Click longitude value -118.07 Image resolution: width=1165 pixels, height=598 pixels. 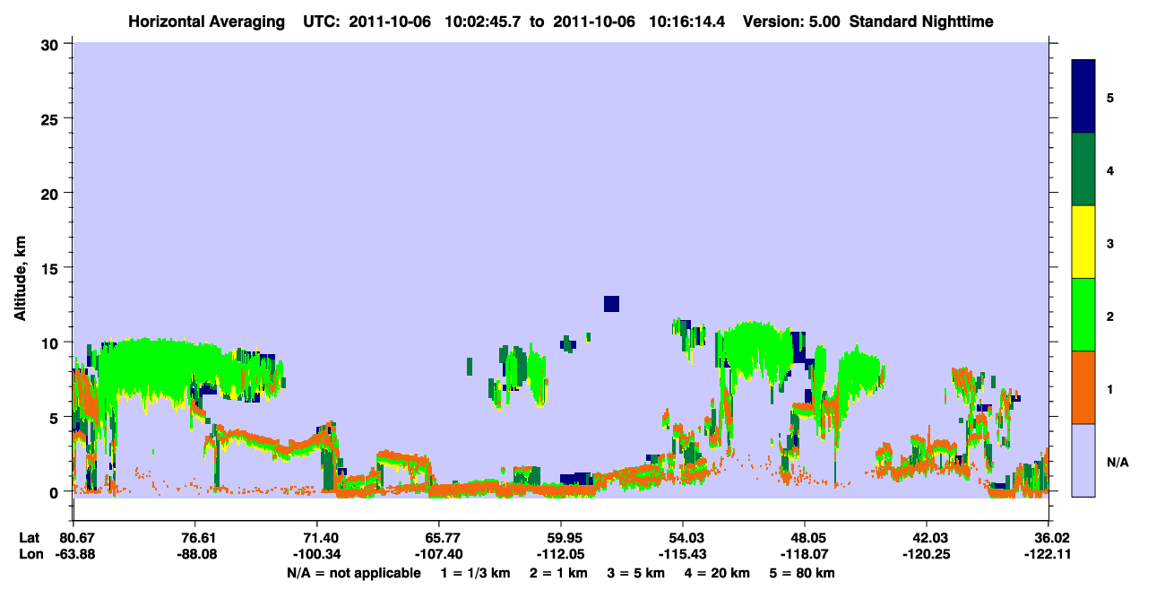805,555
